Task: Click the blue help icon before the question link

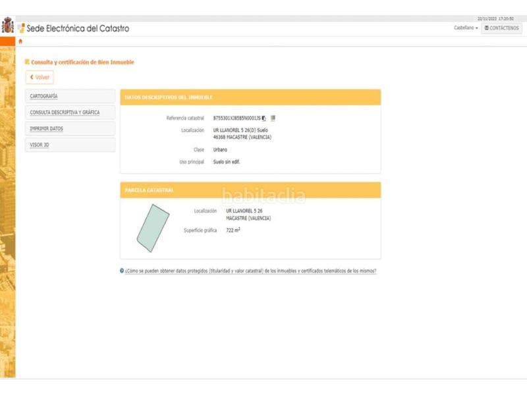Action: click(122, 271)
